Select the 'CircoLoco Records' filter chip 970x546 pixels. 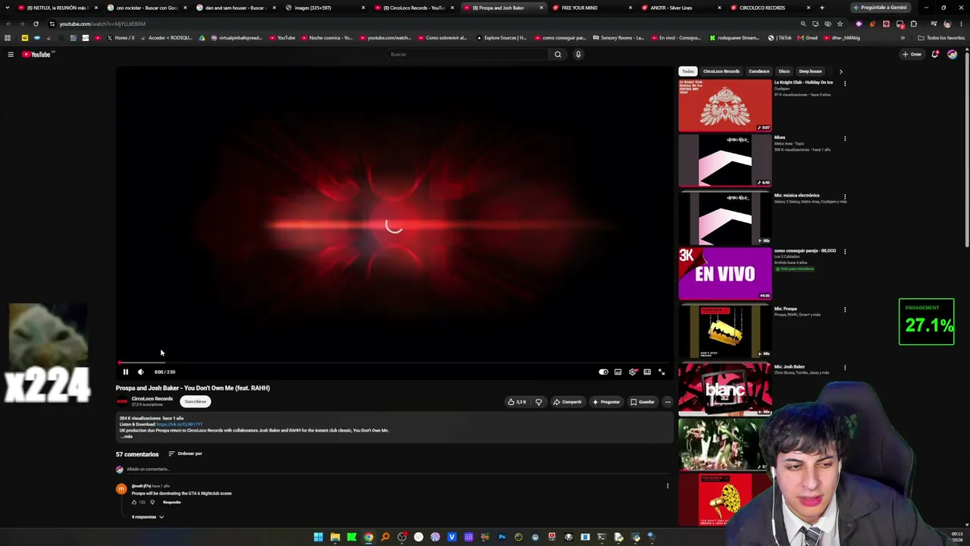tap(721, 71)
